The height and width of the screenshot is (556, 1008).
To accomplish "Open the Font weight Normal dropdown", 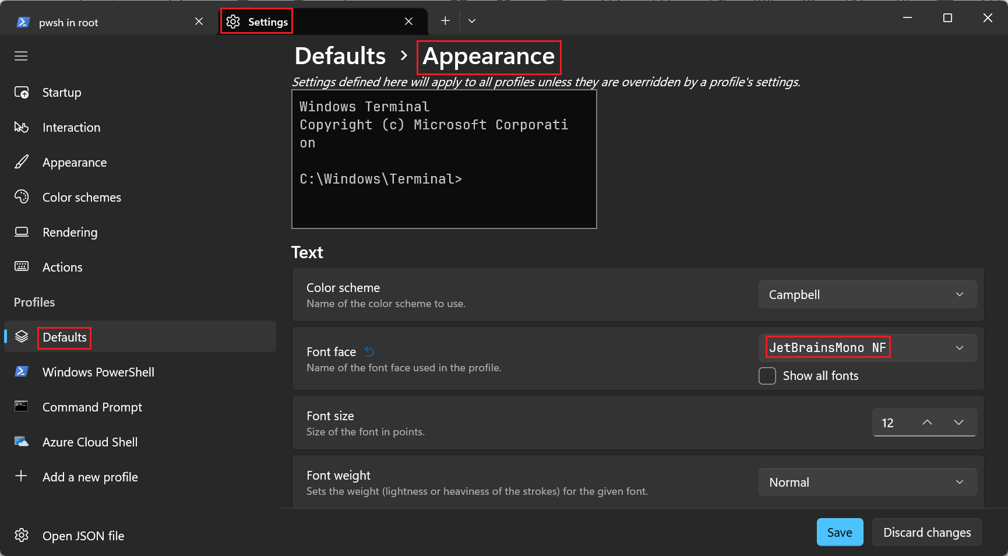I will tap(867, 482).
